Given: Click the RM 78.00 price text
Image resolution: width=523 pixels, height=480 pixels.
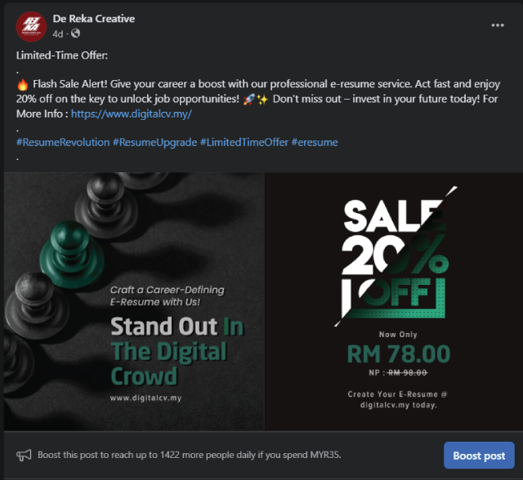Looking at the screenshot, I should pyautogui.click(x=398, y=353).
